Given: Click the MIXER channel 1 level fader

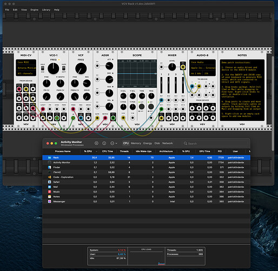Looking at the screenshot, I should point(161,85).
